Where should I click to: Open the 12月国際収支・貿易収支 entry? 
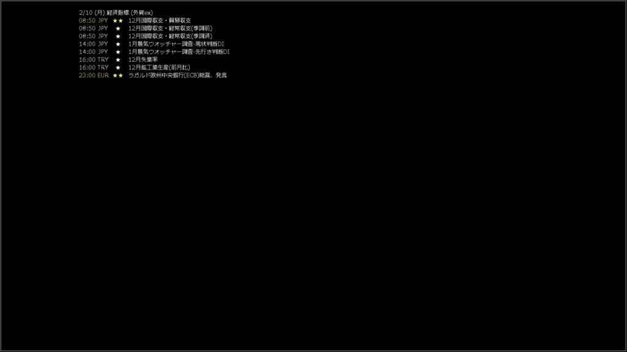point(160,20)
